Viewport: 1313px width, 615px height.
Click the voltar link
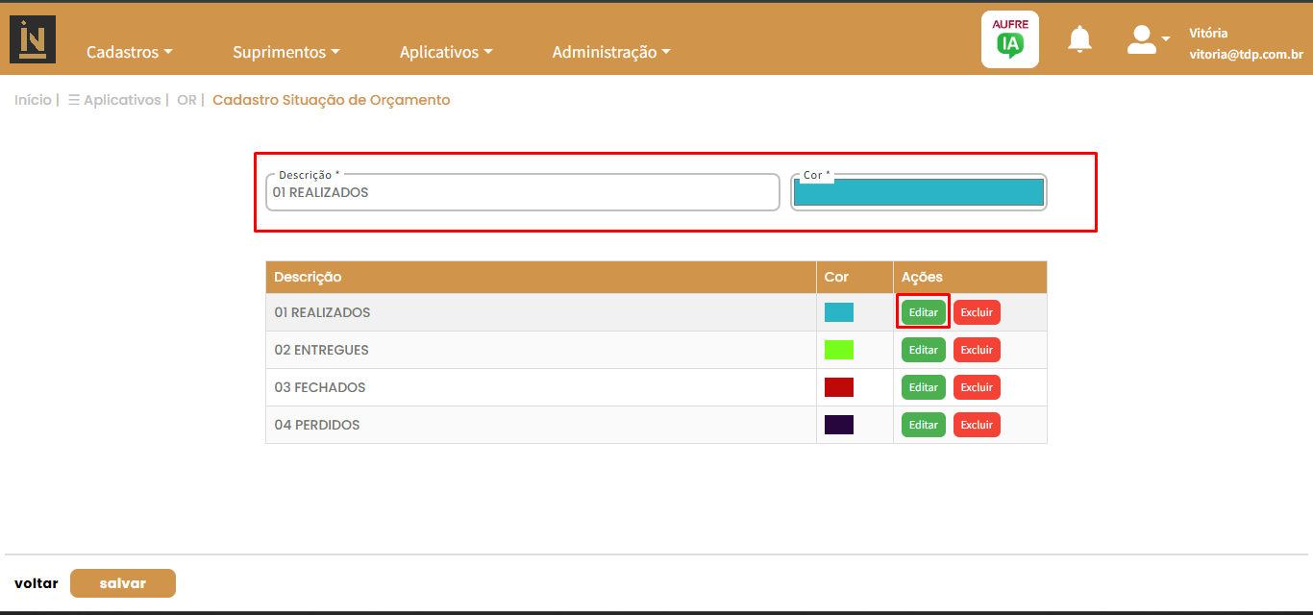36,583
